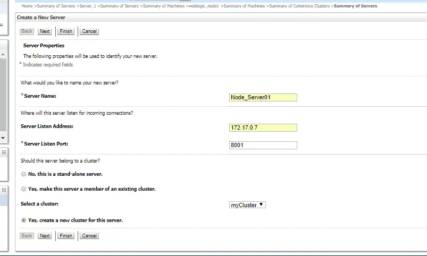Focus the Server Name field containing Node_Server01
Screen dimensions: 427x256
[x=263, y=97]
